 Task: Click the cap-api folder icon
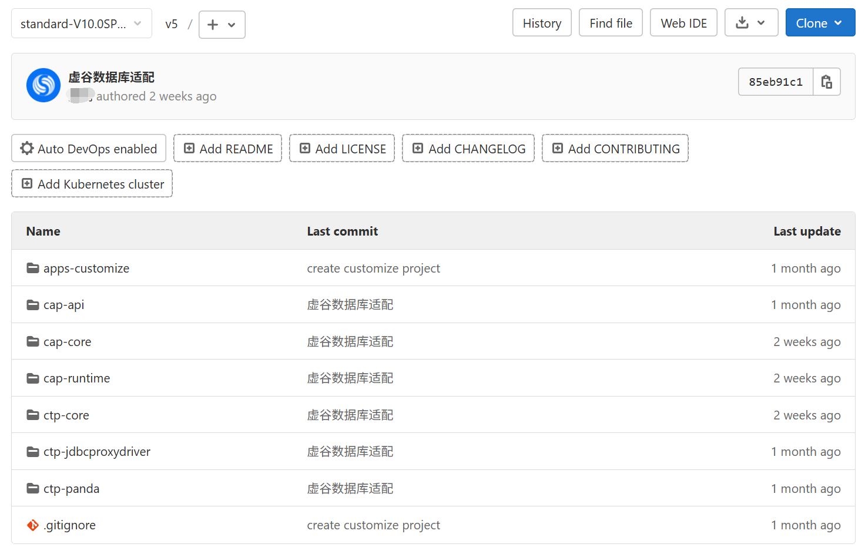coord(33,305)
